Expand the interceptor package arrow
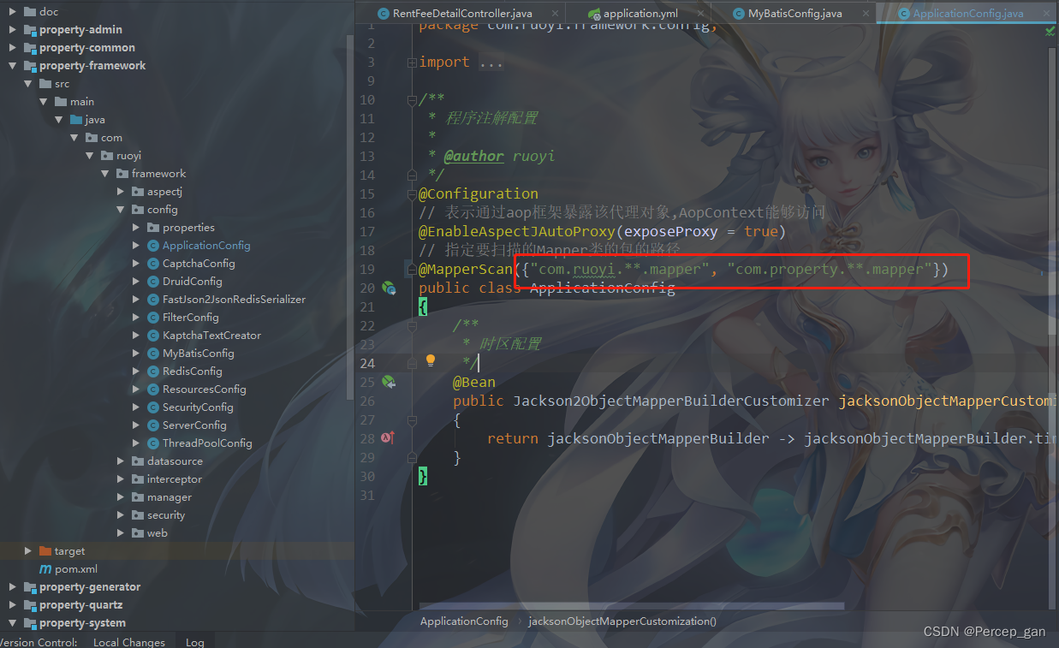 coord(121,479)
